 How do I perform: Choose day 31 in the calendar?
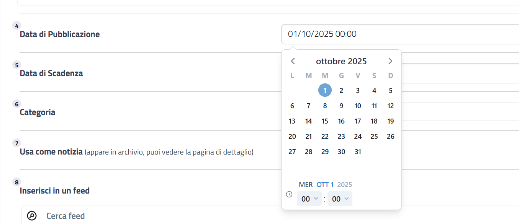pos(358,152)
